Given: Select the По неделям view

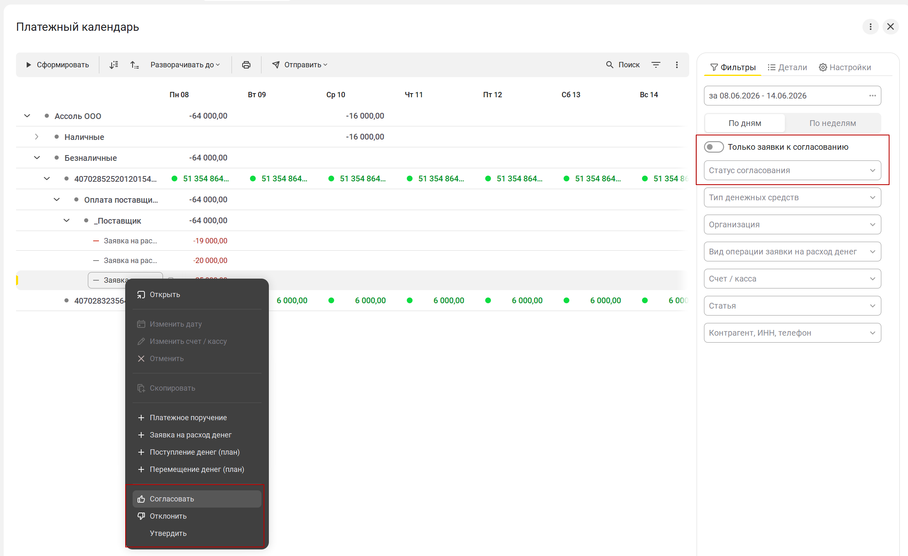Looking at the screenshot, I should (832, 123).
